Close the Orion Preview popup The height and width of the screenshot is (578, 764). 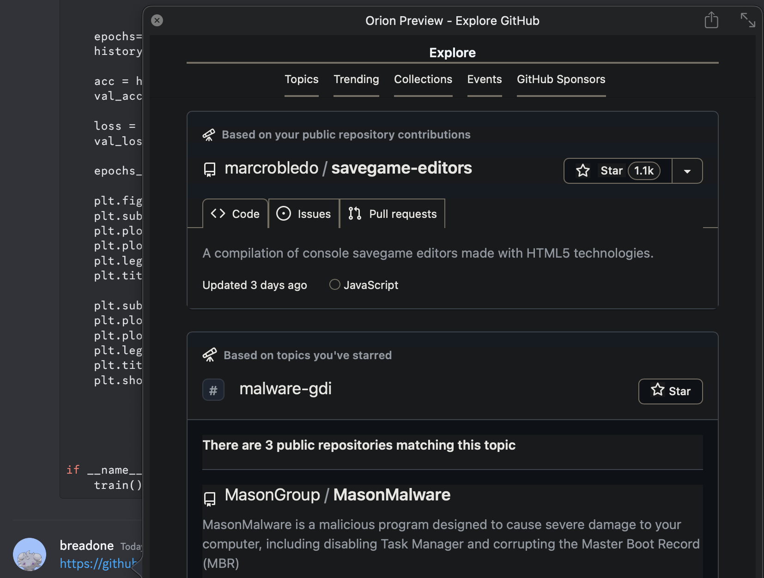tap(157, 20)
